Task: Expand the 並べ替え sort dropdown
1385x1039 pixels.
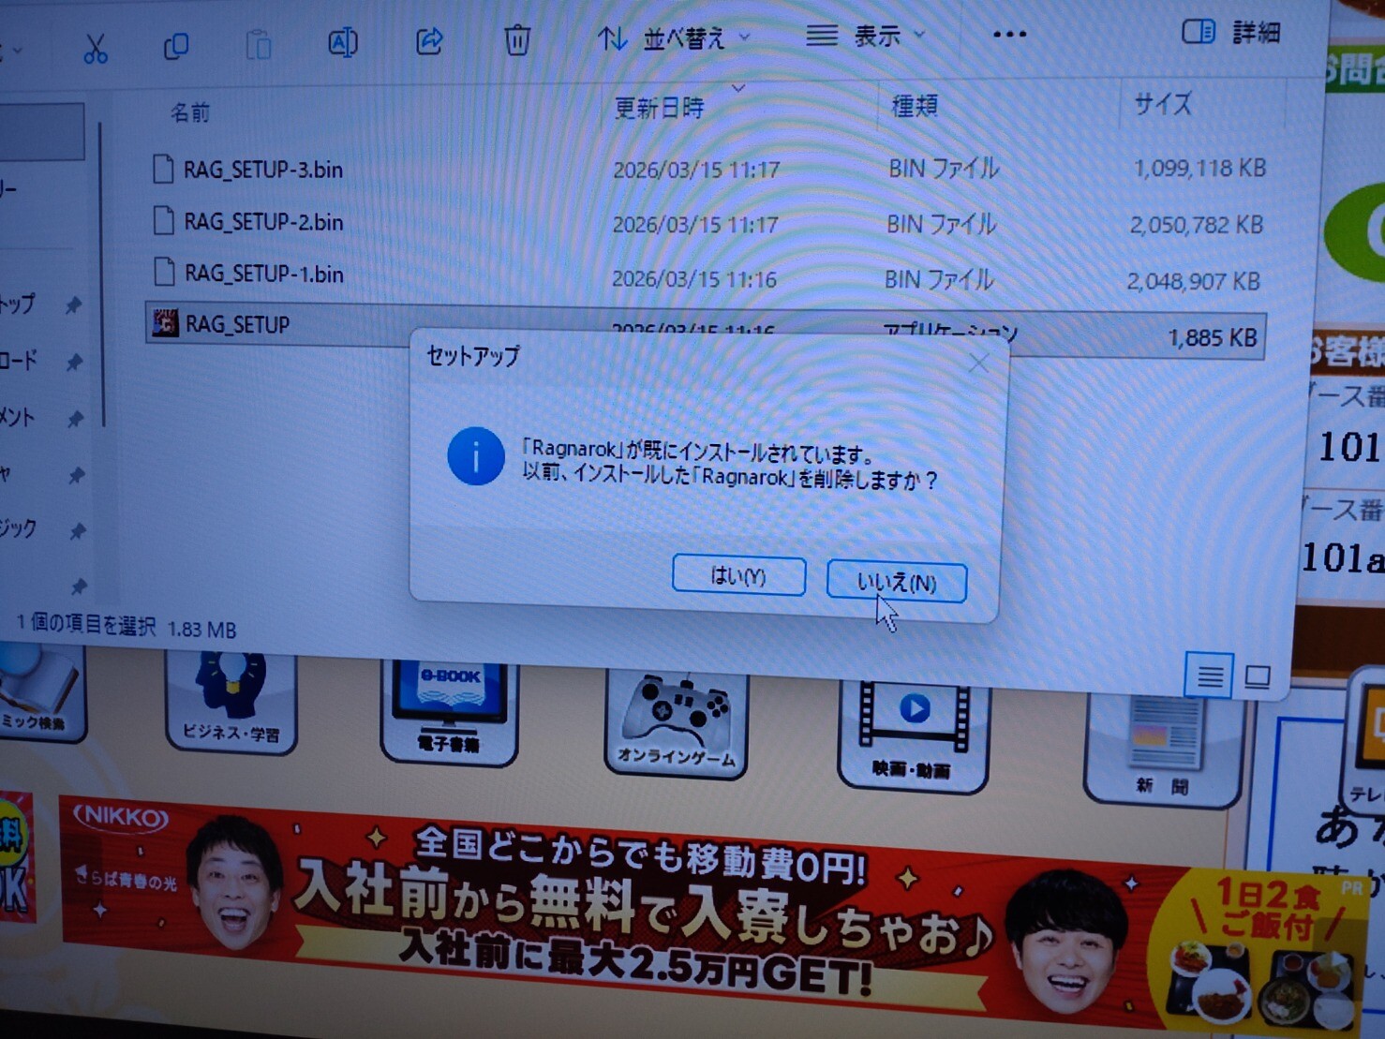Action: (675, 38)
